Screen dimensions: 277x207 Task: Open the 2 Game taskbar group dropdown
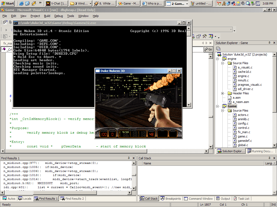(187, 4)
